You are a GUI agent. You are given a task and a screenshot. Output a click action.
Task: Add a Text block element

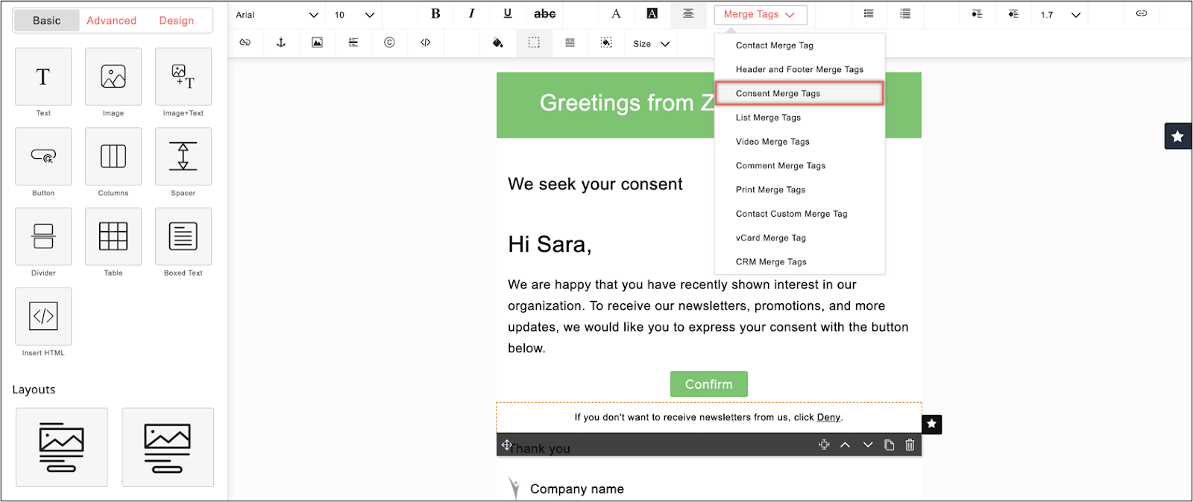click(x=43, y=77)
